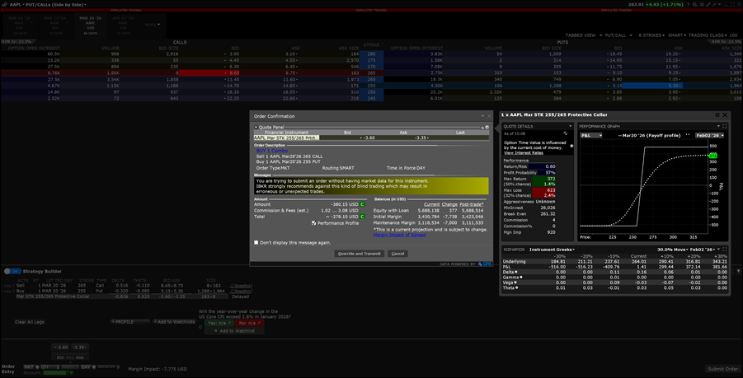
Task: Click the refresh icon in Quote Details
Action: click(566, 133)
